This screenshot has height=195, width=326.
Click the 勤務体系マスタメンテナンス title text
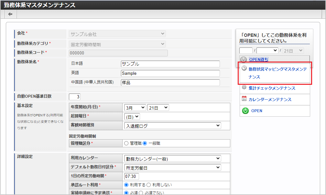(x=39, y=5)
